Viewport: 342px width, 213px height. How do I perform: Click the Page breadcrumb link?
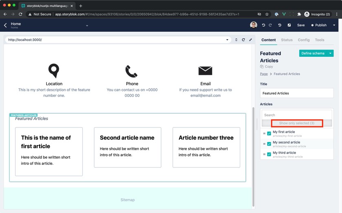tap(264, 74)
